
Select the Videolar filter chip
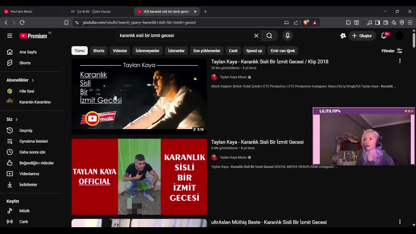120,51
